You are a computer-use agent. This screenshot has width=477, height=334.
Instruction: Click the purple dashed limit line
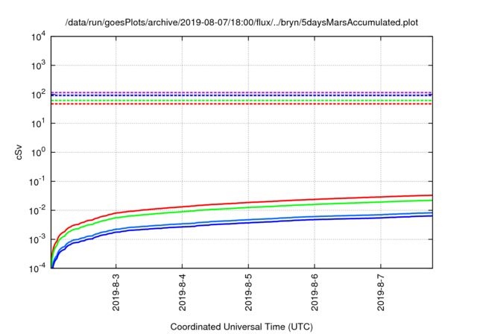click(238, 92)
